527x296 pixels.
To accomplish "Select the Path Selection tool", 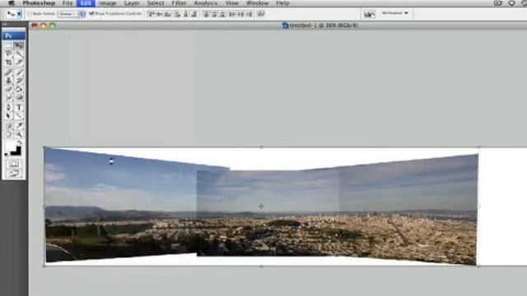I will pyautogui.click(x=9, y=116).
